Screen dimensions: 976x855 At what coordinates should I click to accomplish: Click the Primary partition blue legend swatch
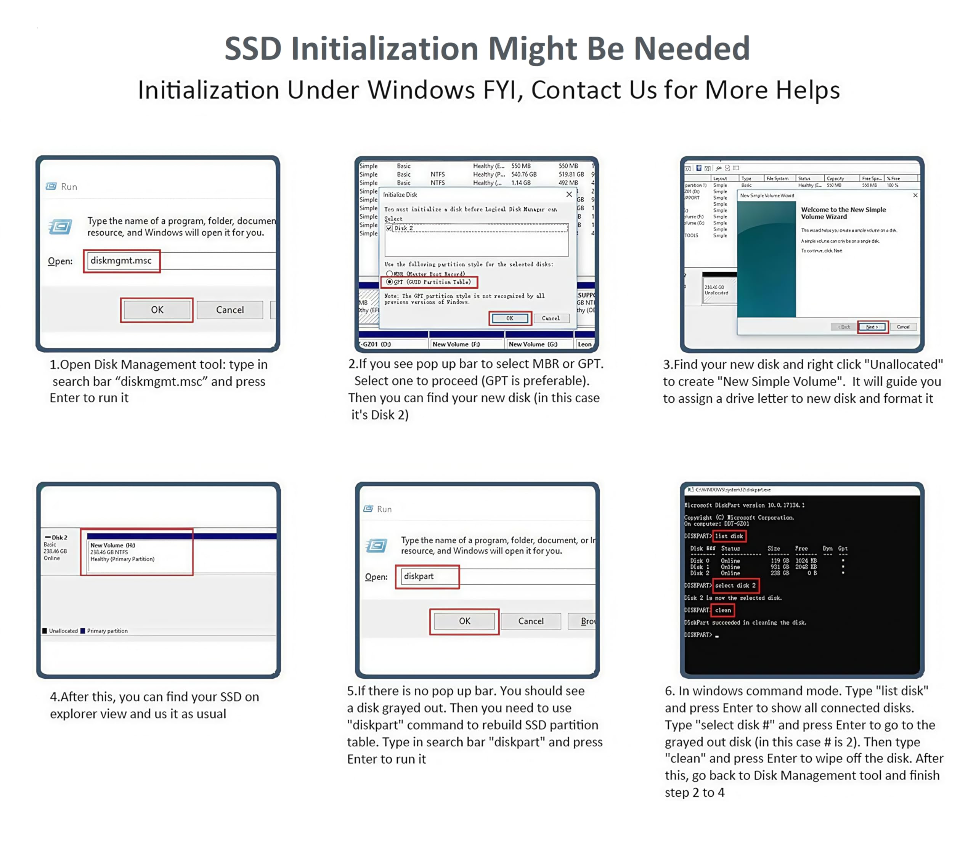(83, 631)
